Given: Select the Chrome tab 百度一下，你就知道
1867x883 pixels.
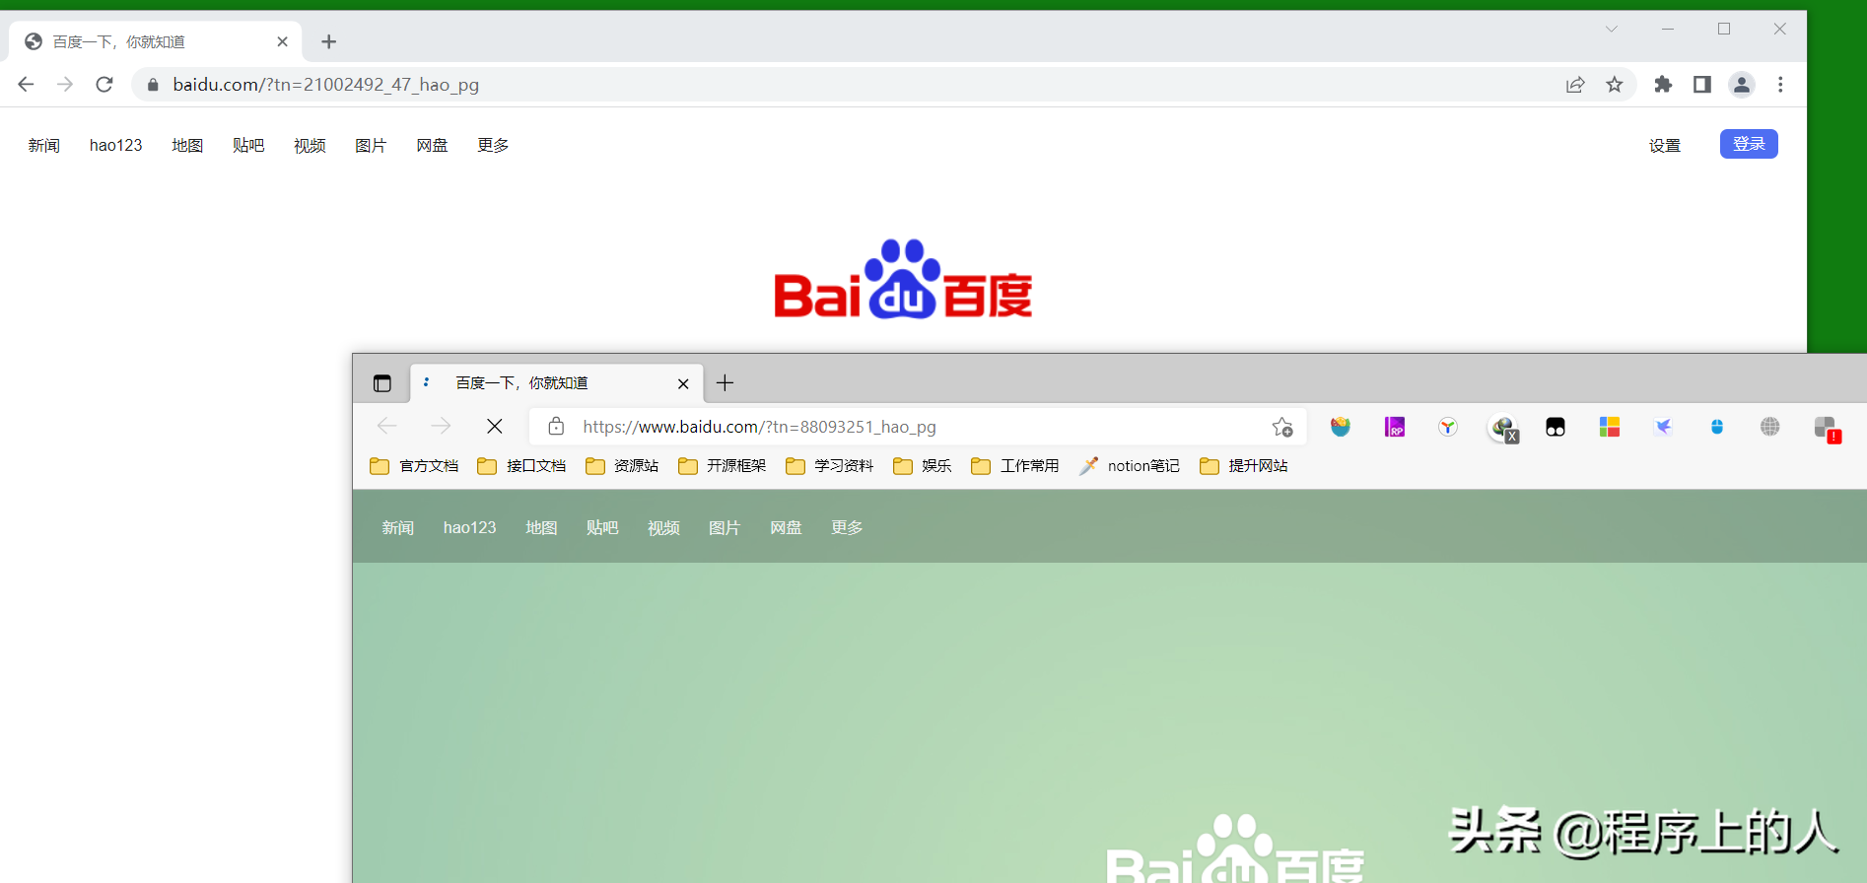Looking at the screenshot, I should (x=156, y=41).
